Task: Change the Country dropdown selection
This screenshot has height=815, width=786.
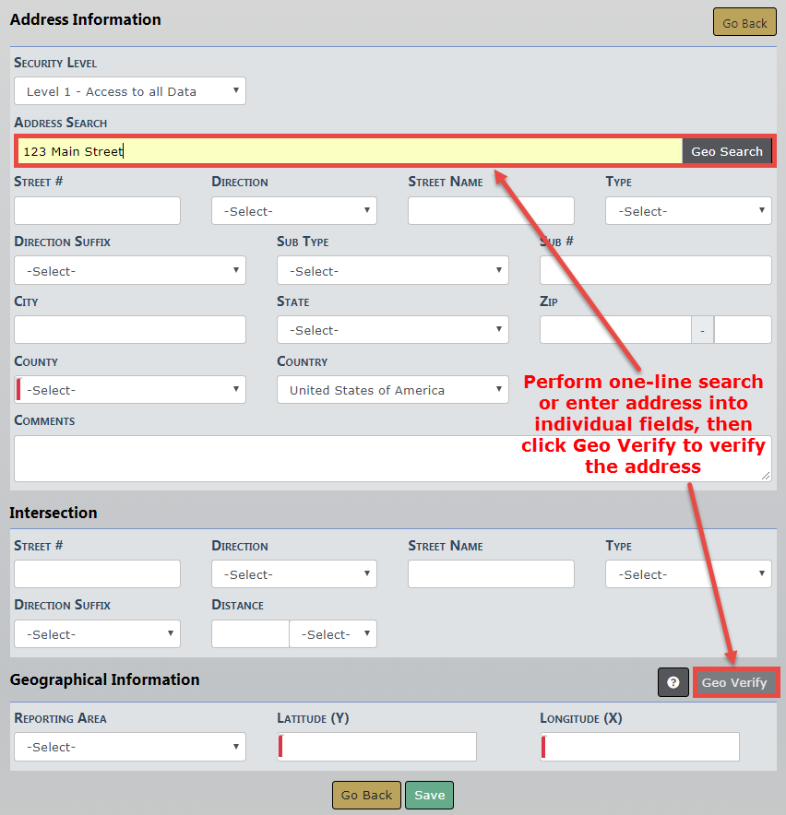Action: click(393, 390)
